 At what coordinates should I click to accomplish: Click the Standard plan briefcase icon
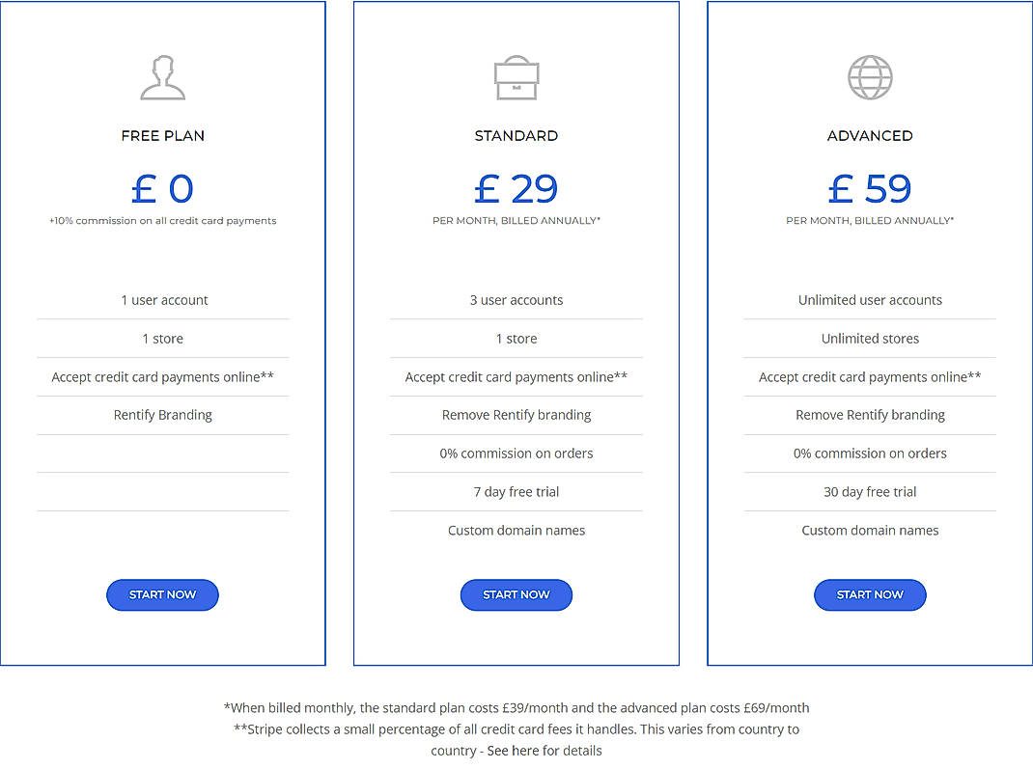[516, 78]
